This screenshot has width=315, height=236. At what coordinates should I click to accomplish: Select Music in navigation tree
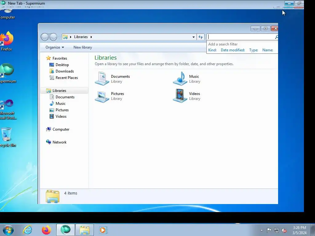click(x=61, y=104)
